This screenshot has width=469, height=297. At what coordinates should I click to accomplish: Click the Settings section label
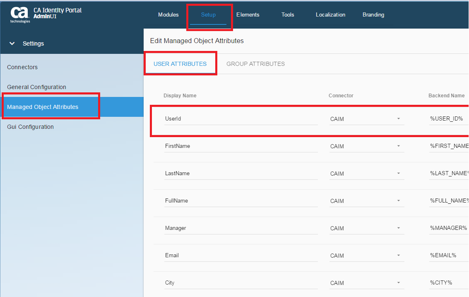click(x=33, y=43)
